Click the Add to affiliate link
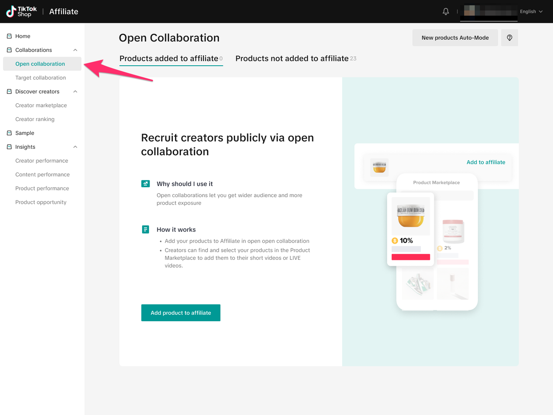The height and width of the screenshot is (415, 553). [x=486, y=162]
